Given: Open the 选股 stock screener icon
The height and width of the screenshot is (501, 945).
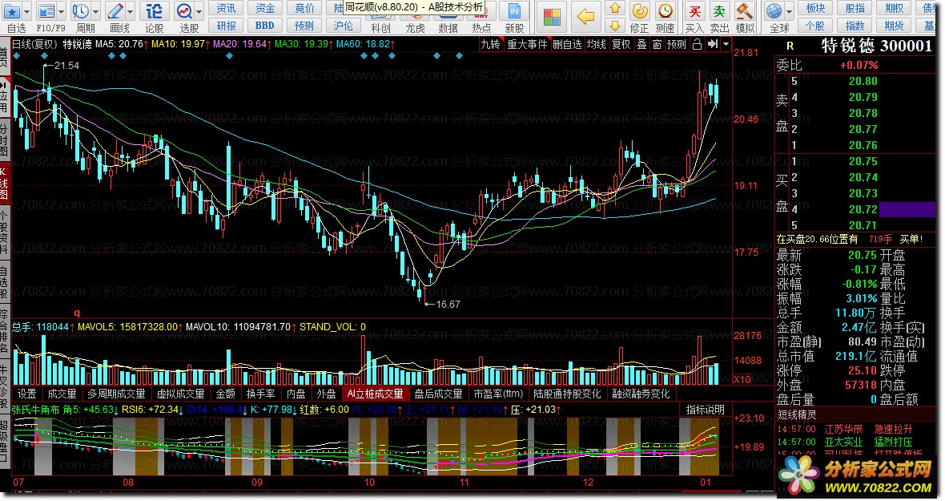Looking at the screenshot, I should point(184,11).
